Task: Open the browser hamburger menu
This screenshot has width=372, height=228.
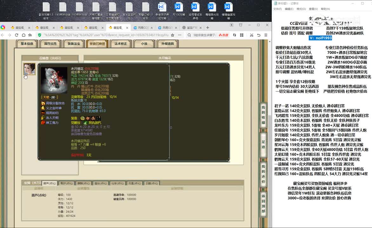Action: (x=266, y=35)
